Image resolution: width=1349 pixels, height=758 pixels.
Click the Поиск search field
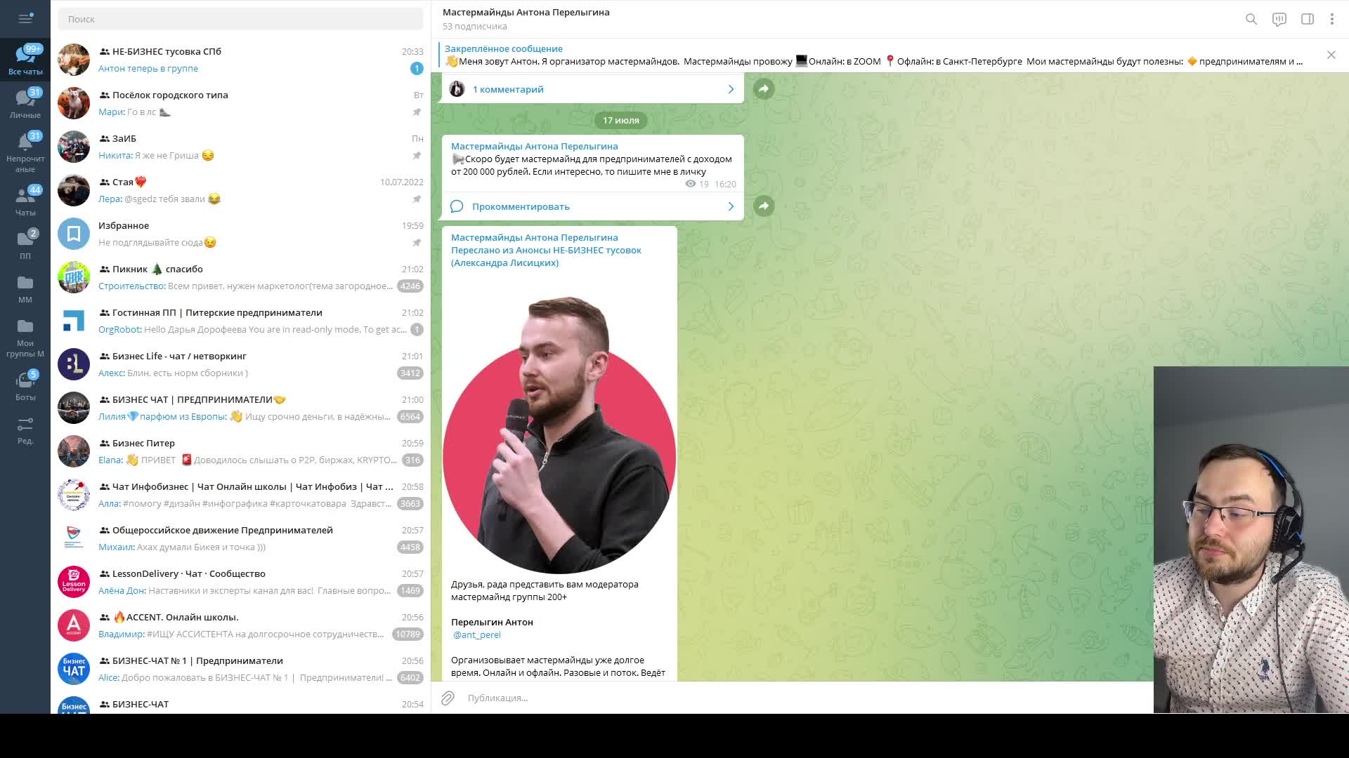[240, 19]
